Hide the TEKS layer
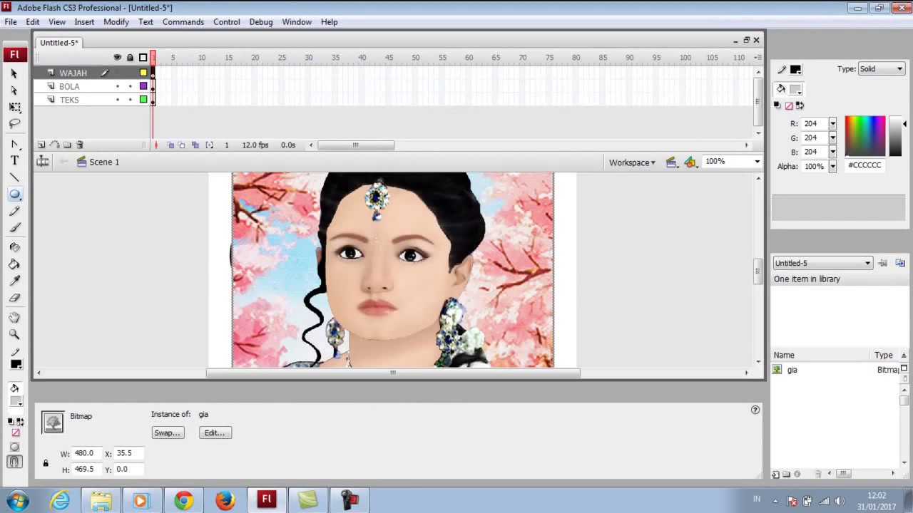Image resolution: width=913 pixels, height=513 pixels. [118, 100]
